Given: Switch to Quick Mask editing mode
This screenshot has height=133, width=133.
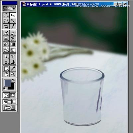Looking at the screenshot, I should click(13, 95).
